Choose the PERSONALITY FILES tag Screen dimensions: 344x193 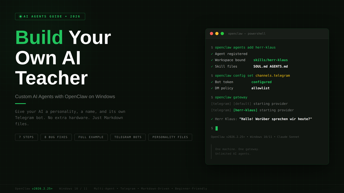[x=170, y=137]
